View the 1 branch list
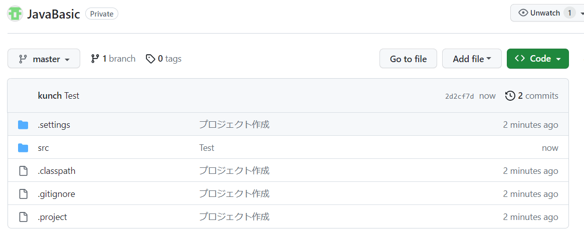The width and height of the screenshot is (584, 231). coord(113,59)
